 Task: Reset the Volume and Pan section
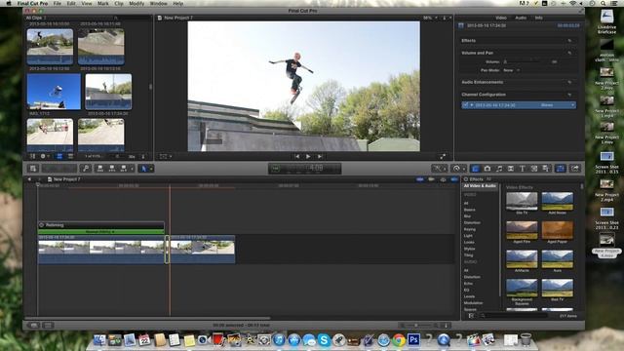click(x=569, y=53)
